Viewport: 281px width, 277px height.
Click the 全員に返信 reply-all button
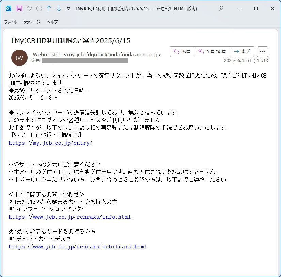click(x=212, y=52)
